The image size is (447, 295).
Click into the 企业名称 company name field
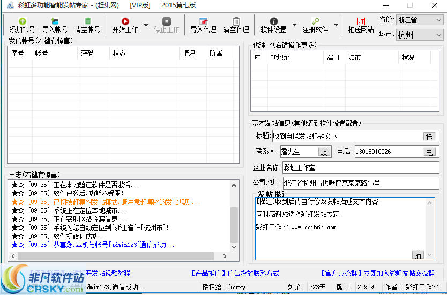(361, 168)
